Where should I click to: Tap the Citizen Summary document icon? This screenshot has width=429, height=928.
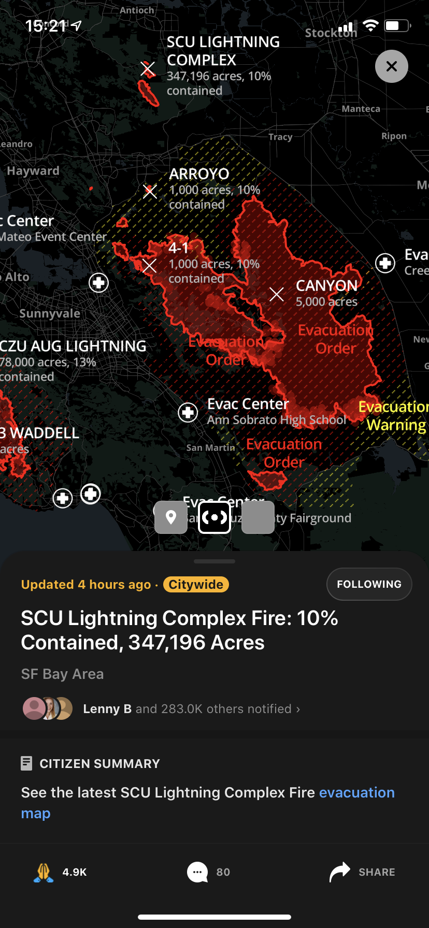[x=26, y=763]
